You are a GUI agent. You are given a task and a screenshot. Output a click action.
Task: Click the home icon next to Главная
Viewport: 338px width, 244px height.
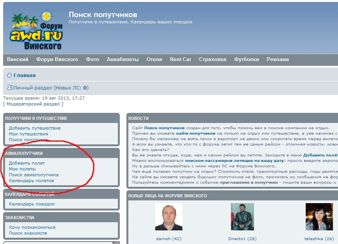point(10,75)
